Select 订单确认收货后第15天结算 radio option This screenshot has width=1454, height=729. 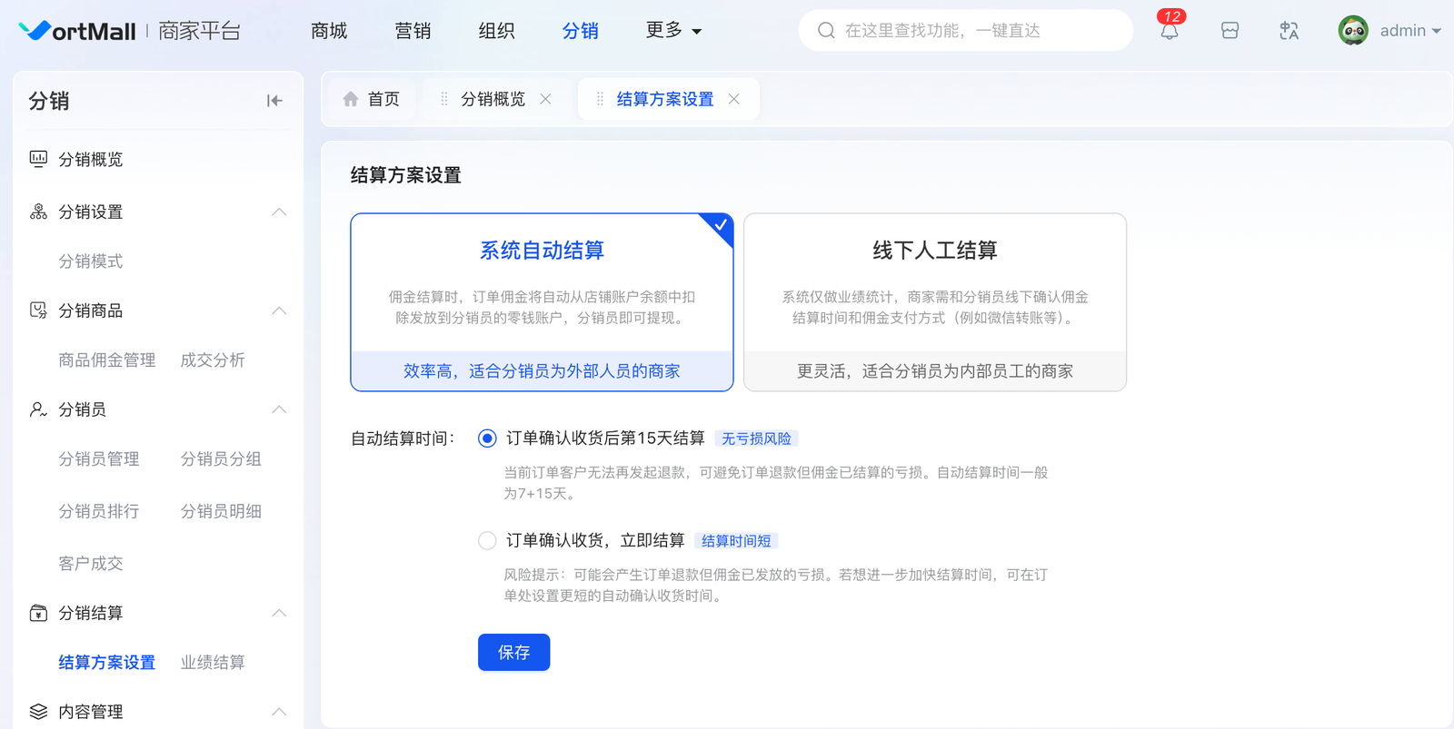pyautogui.click(x=487, y=438)
